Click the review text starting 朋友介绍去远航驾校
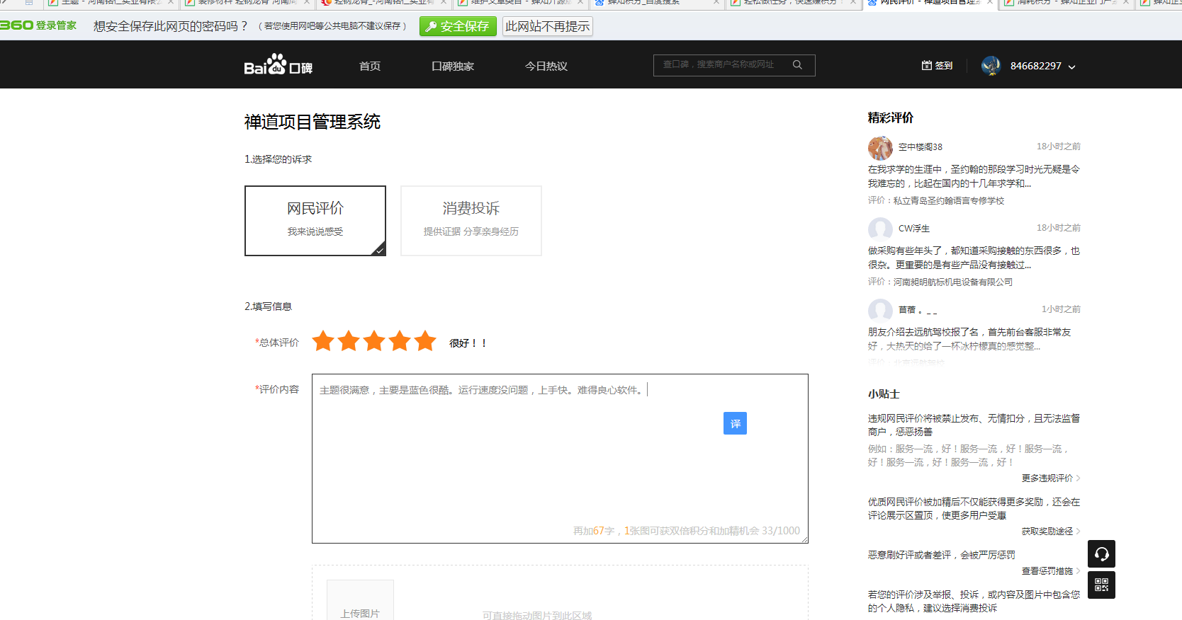This screenshot has width=1182, height=620. [969, 339]
